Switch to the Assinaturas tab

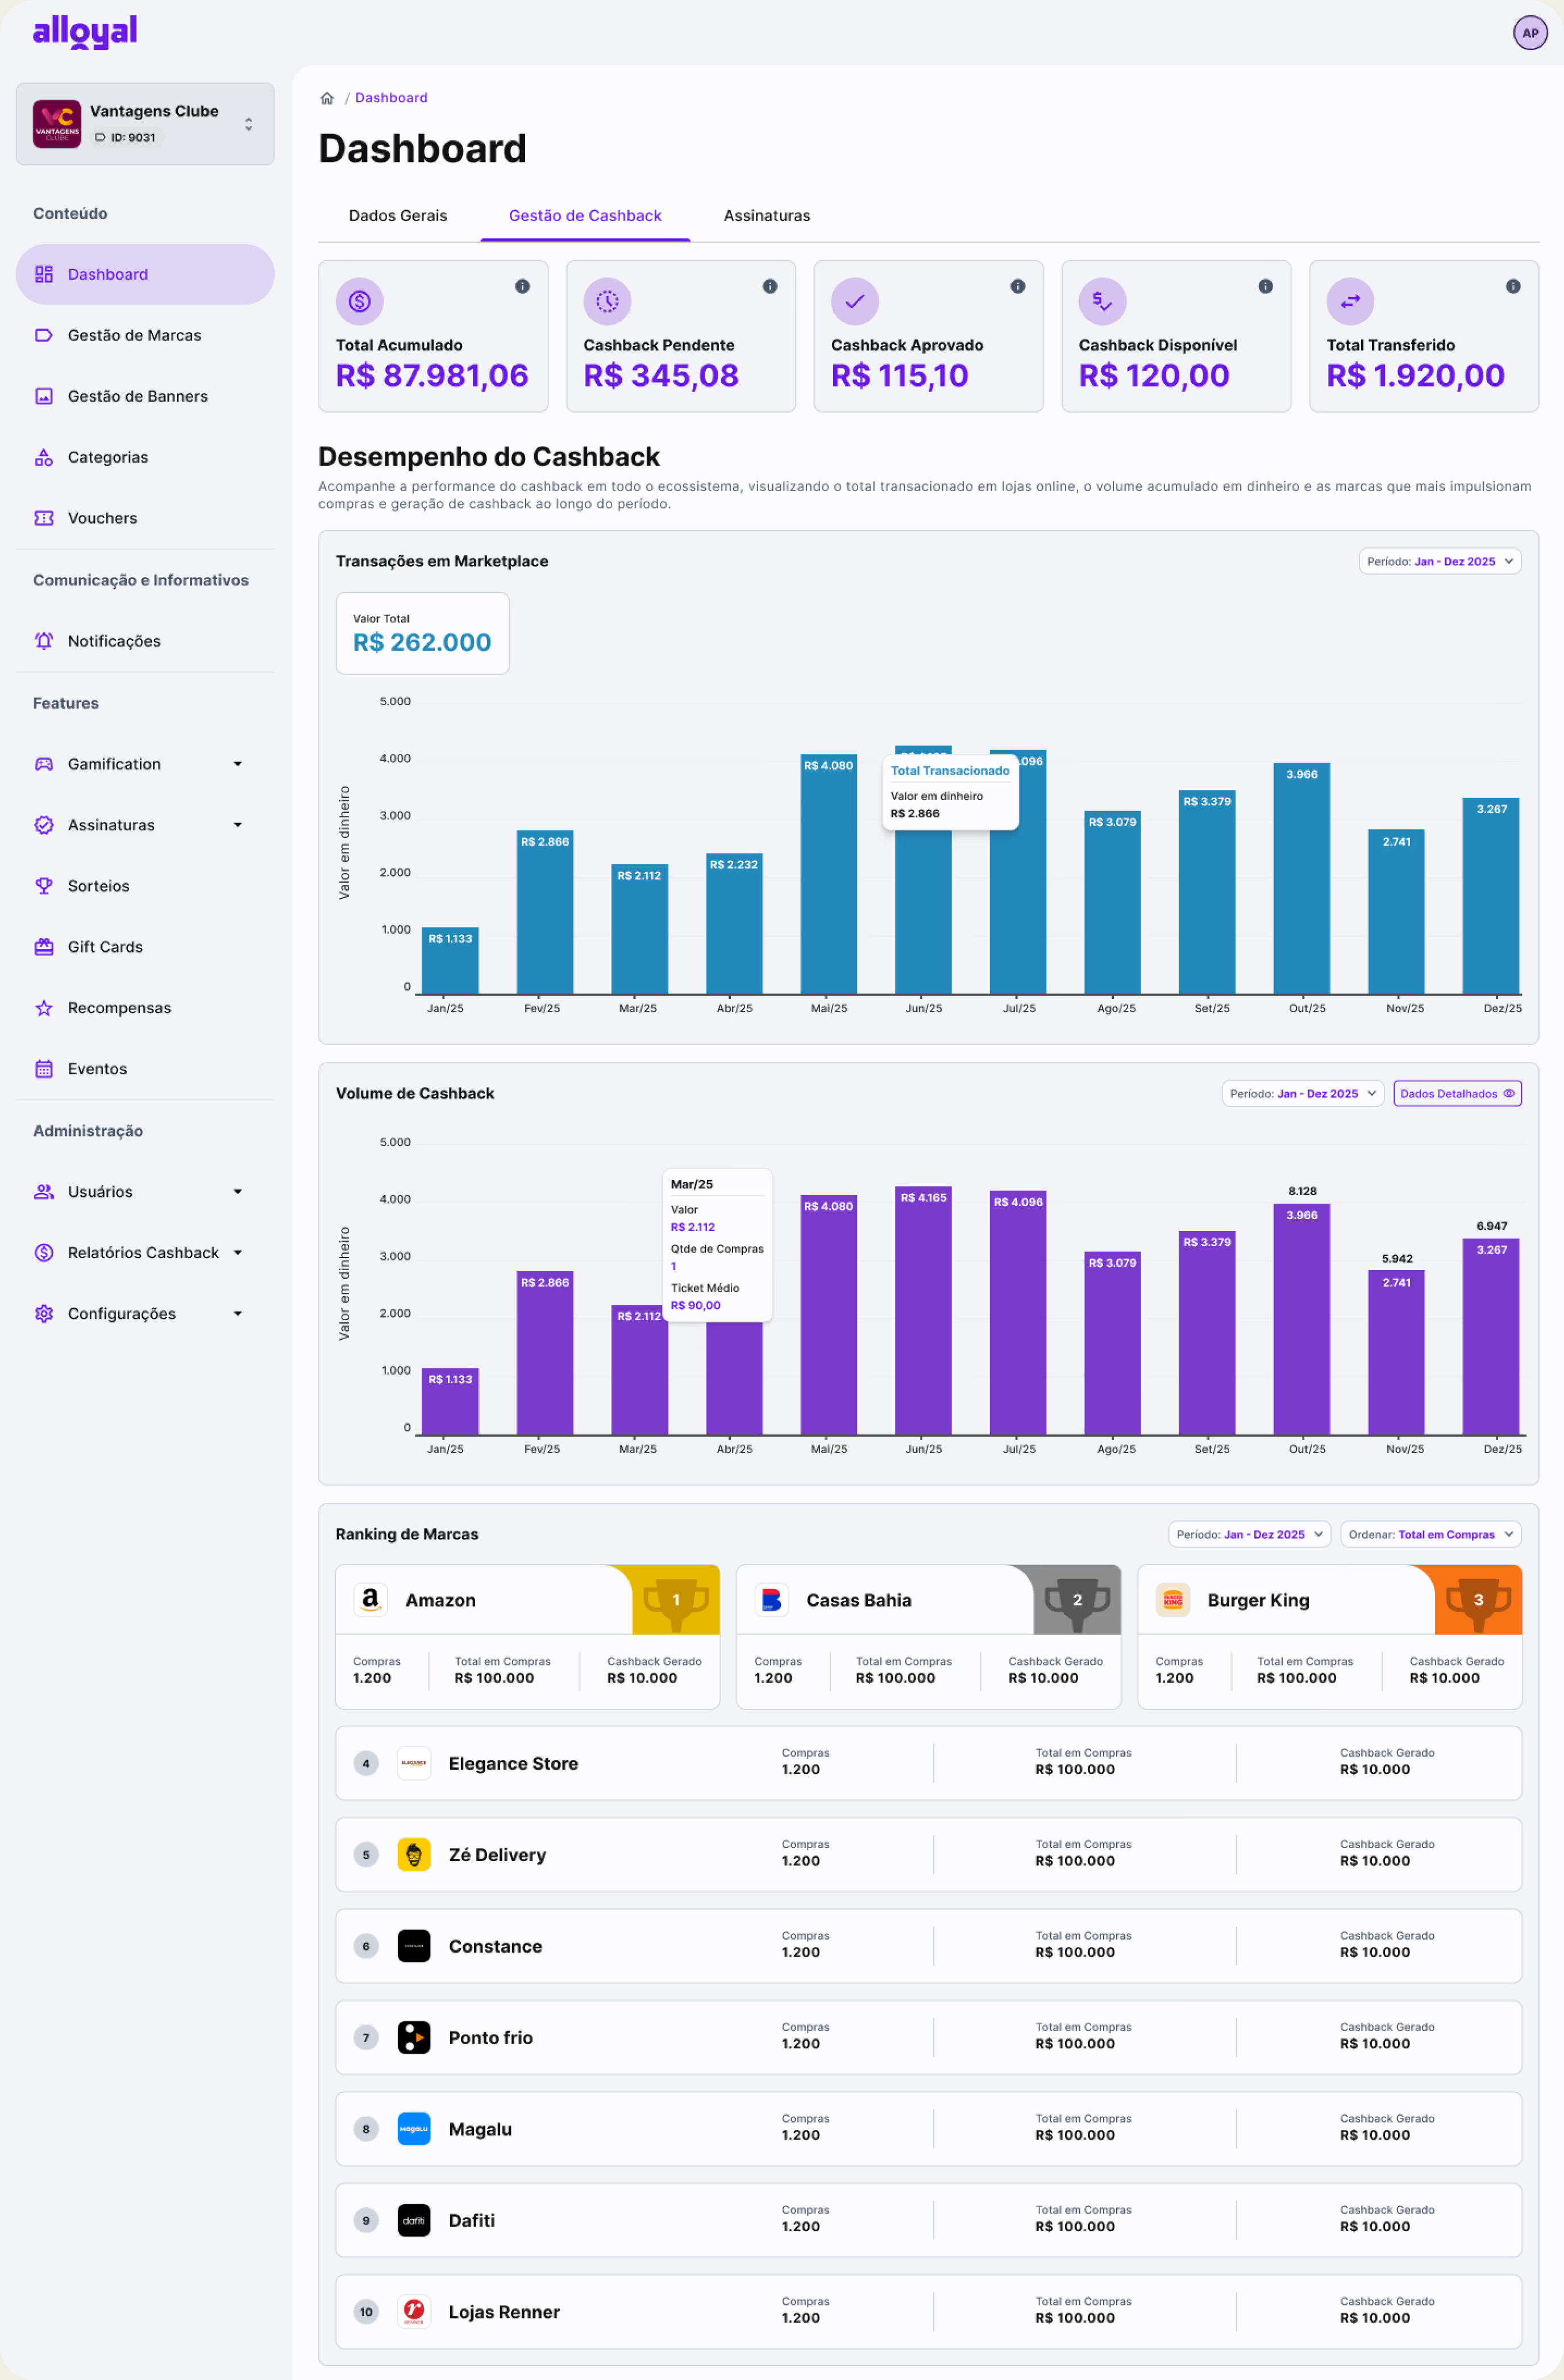point(767,216)
